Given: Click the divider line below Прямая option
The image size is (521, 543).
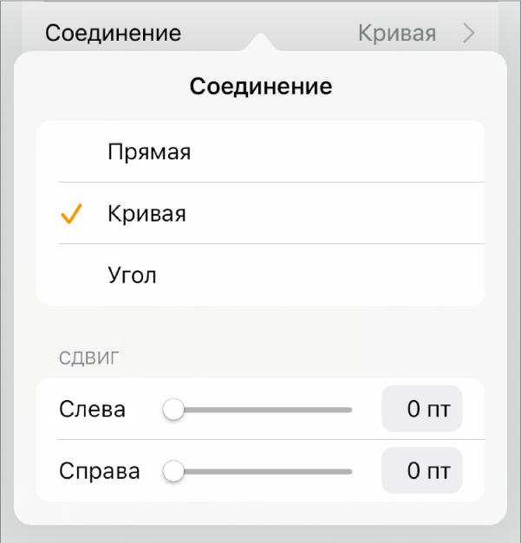Looking at the screenshot, I should coord(270,183).
